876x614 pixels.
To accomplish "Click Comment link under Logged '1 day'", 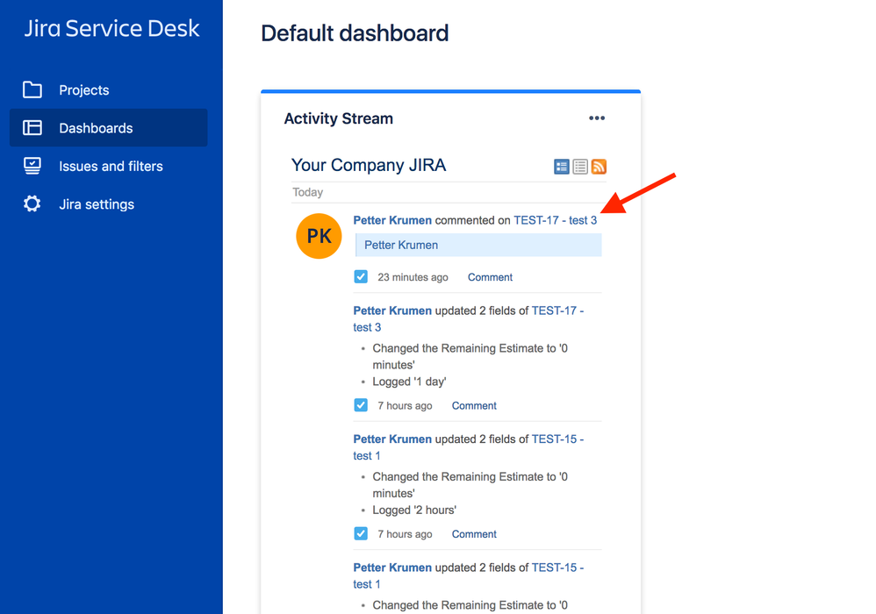I will (x=474, y=406).
